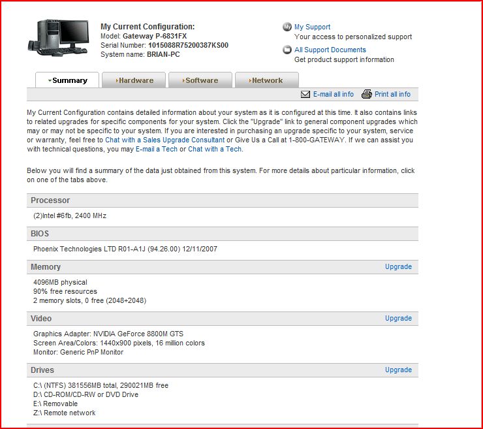Click the system name BRIAN-PC
The height and width of the screenshot is (429, 483).
pyautogui.click(x=163, y=55)
